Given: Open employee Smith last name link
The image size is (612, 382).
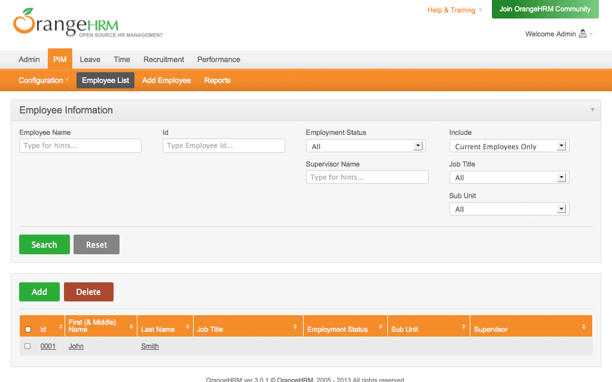Looking at the screenshot, I should [x=150, y=346].
